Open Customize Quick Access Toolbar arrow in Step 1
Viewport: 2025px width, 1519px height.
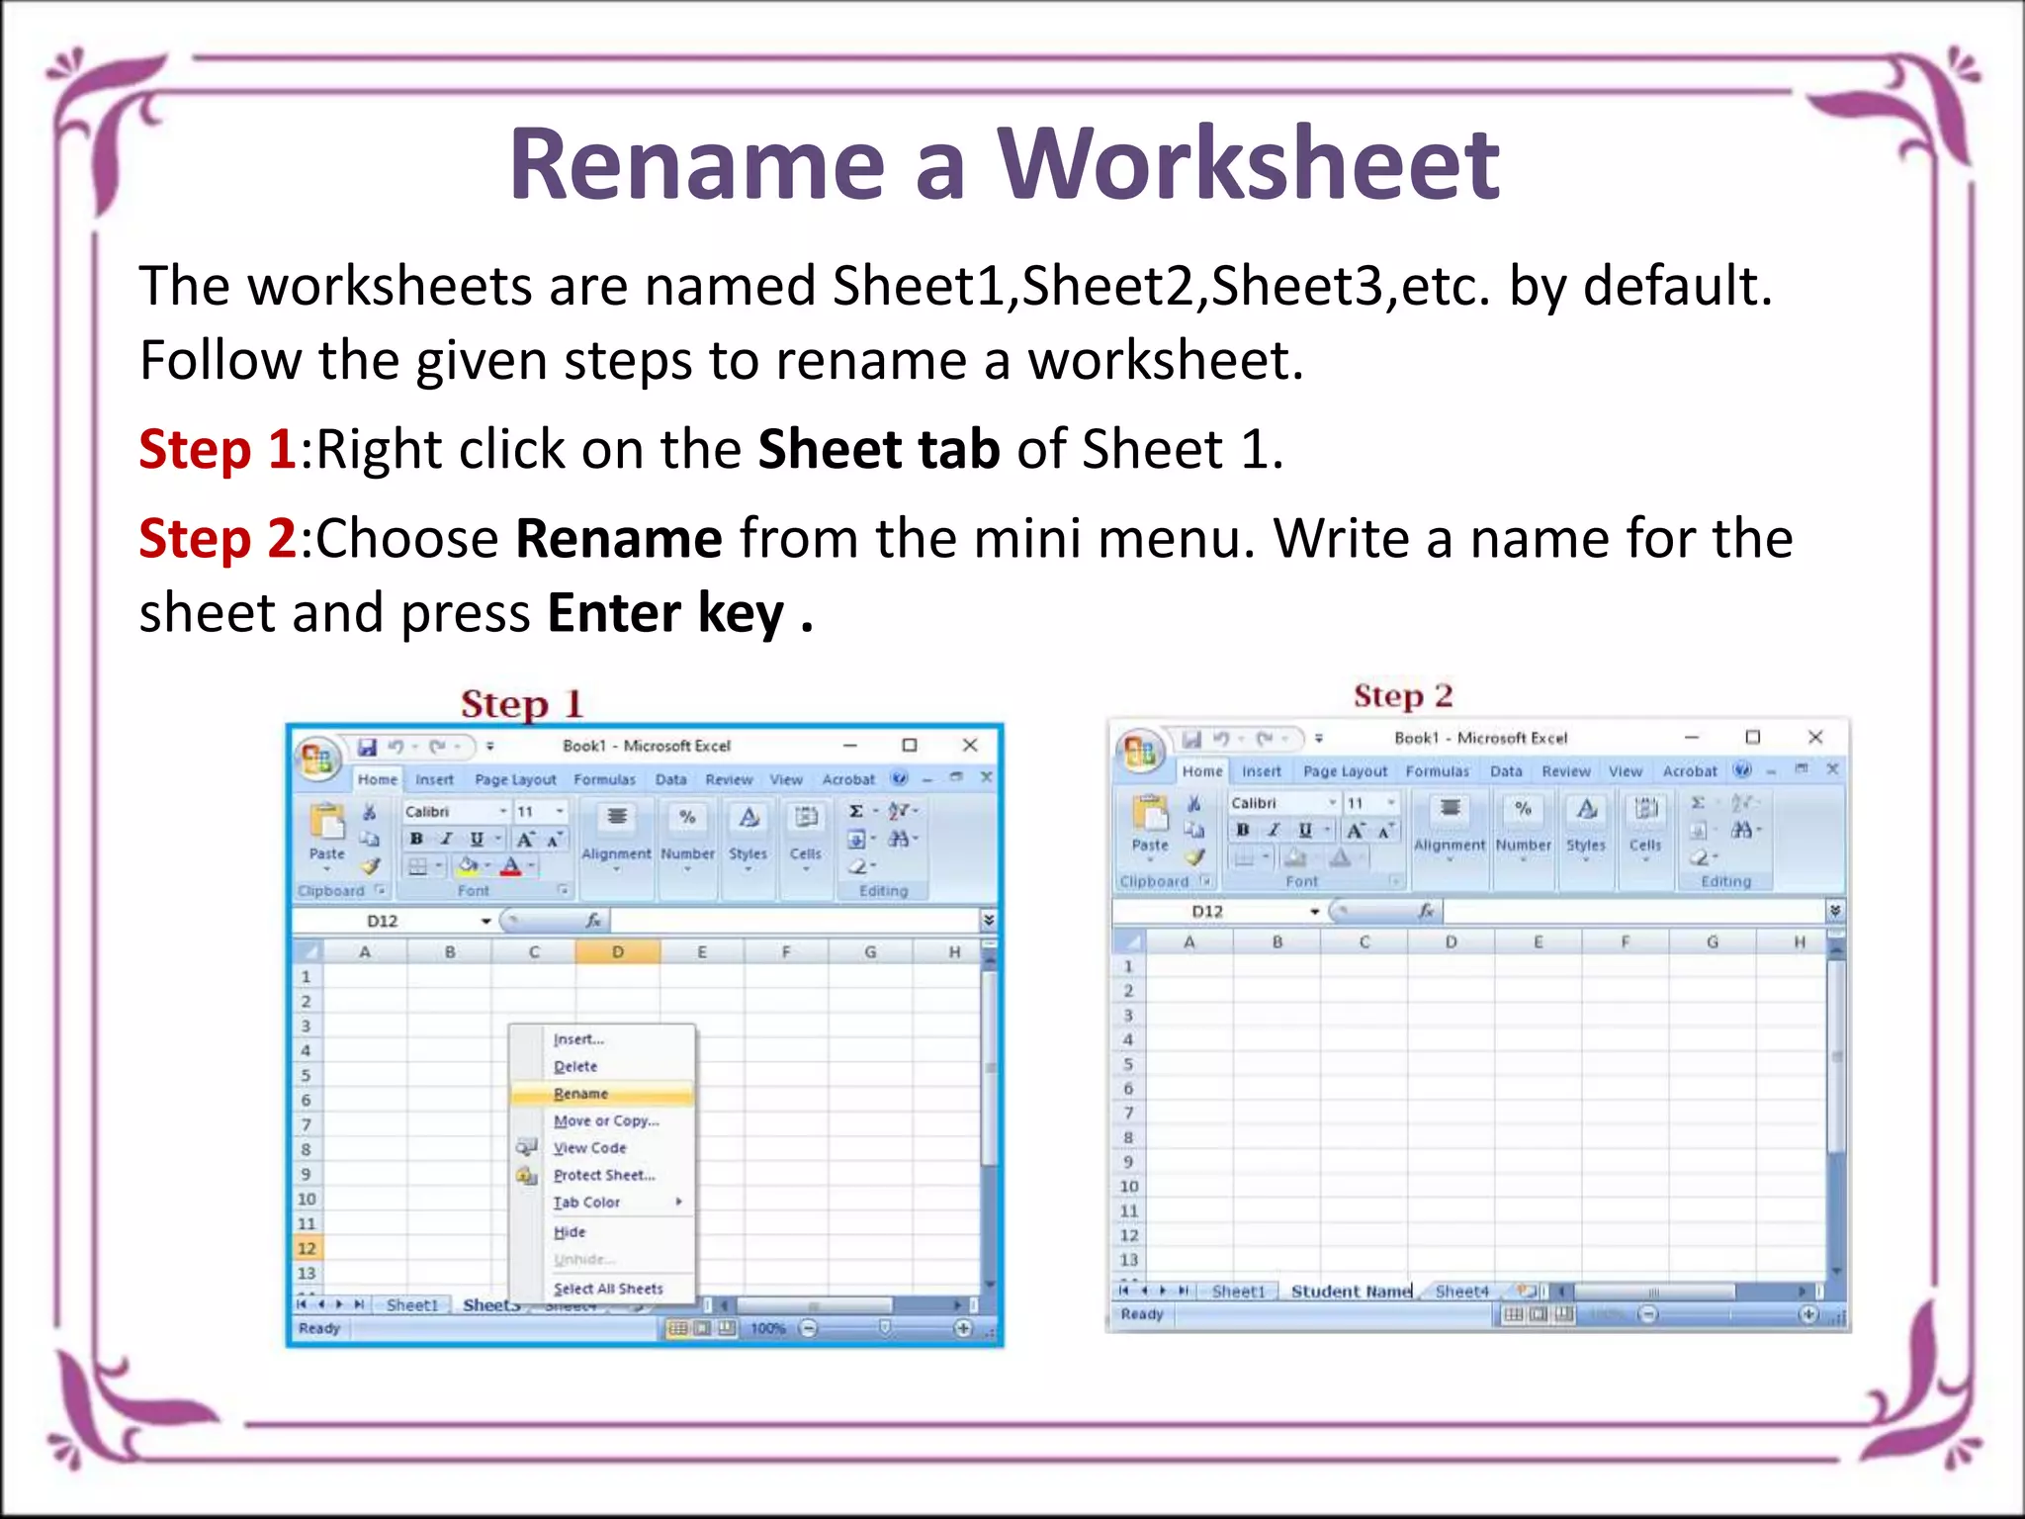point(490,747)
